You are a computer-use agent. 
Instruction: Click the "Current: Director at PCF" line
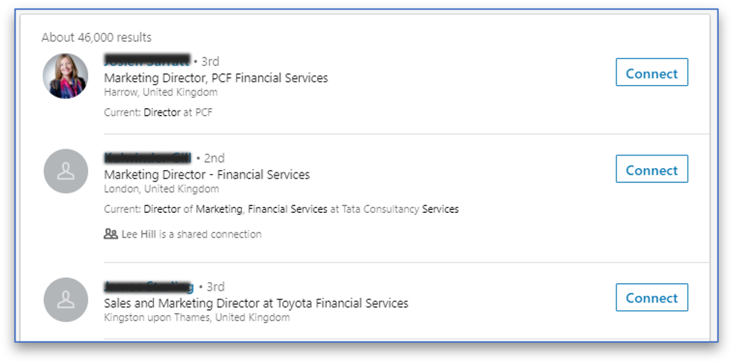(x=158, y=112)
